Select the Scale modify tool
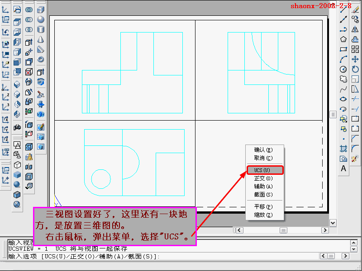Image resolution: width=362 pixels, height=271 pixels. (x=355, y=79)
